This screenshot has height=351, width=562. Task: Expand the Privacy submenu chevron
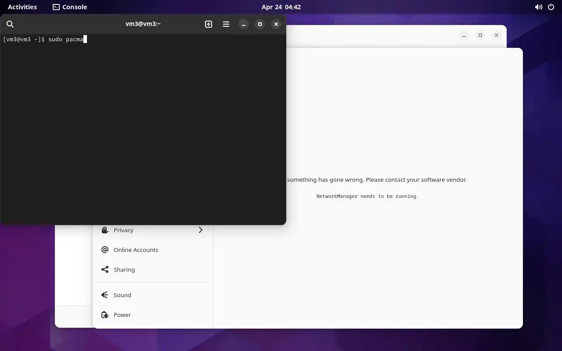201,230
